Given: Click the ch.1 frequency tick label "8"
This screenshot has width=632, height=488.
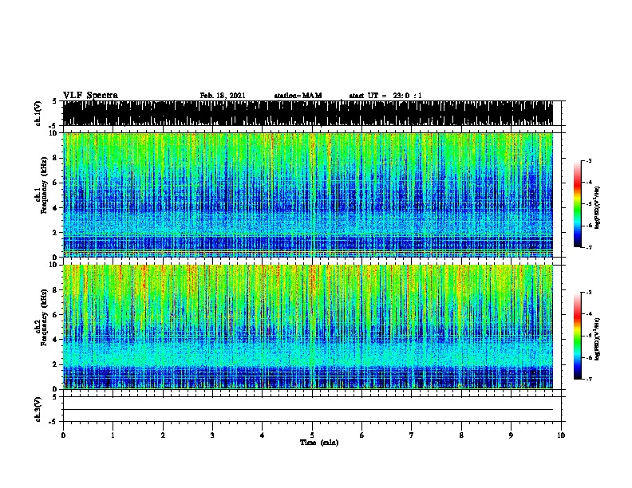Looking at the screenshot, I should (55, 158).
